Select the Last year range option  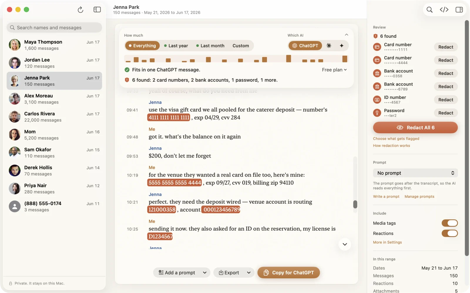tap(176, 46)
